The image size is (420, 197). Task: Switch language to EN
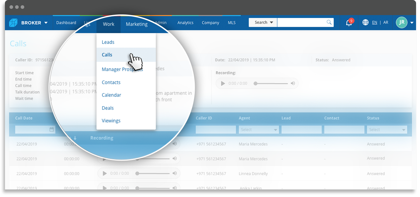tap(374, 23)
